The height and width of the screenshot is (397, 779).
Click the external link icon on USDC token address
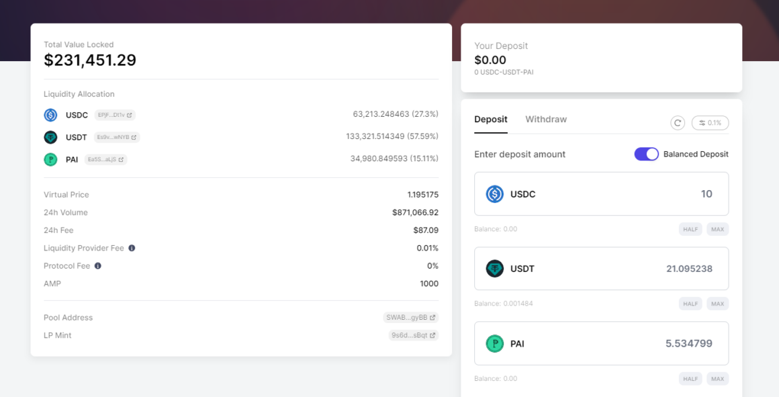[131, 115]
